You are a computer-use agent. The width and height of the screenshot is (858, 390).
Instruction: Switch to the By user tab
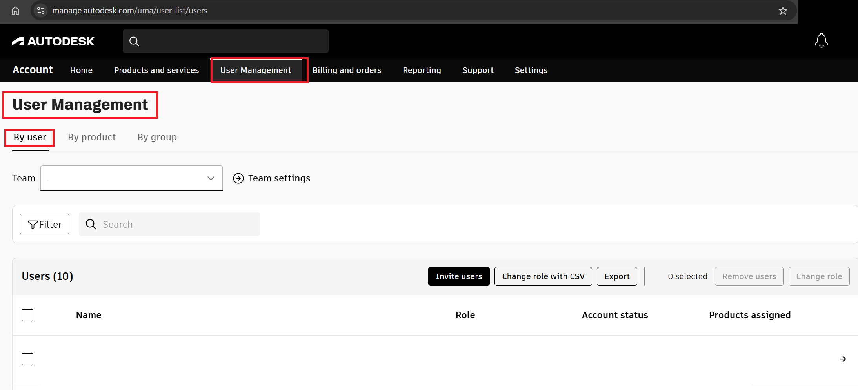(30, 137)
